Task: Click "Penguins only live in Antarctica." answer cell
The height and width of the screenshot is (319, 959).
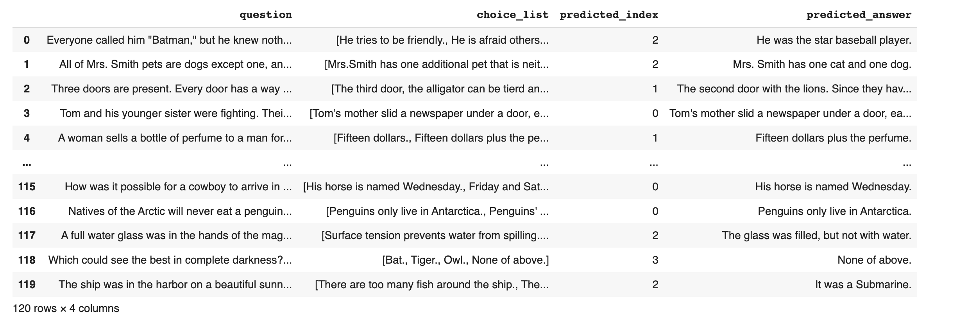Action: [834, 211]
